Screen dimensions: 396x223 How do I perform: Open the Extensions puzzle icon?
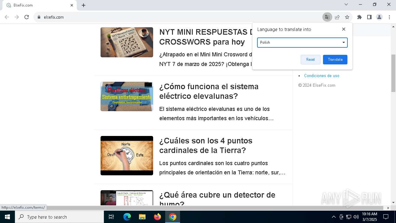359,17
